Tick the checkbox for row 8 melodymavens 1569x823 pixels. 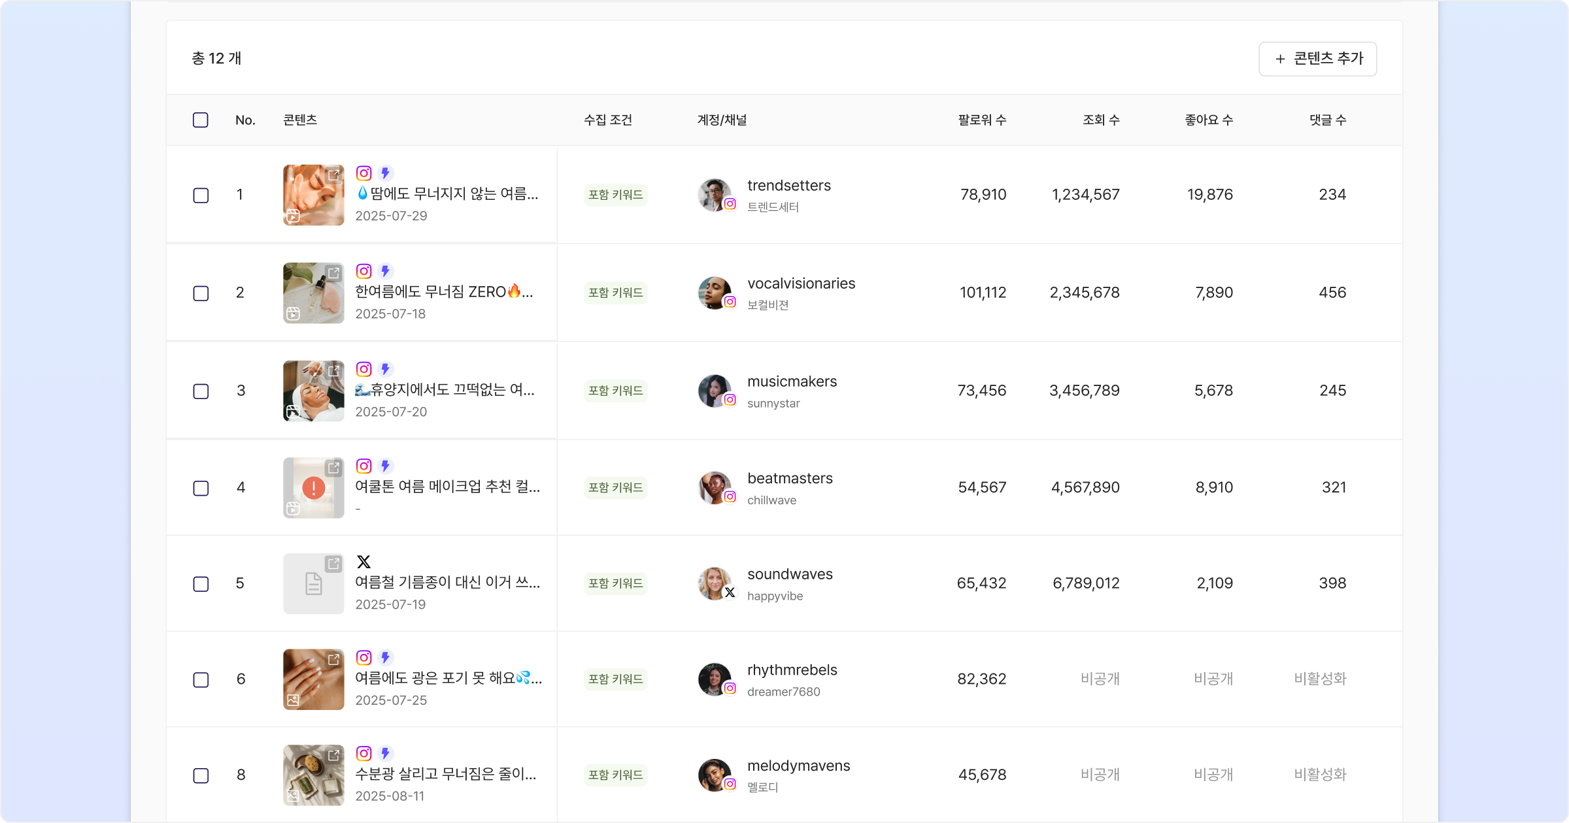click(x=201, y=775)
